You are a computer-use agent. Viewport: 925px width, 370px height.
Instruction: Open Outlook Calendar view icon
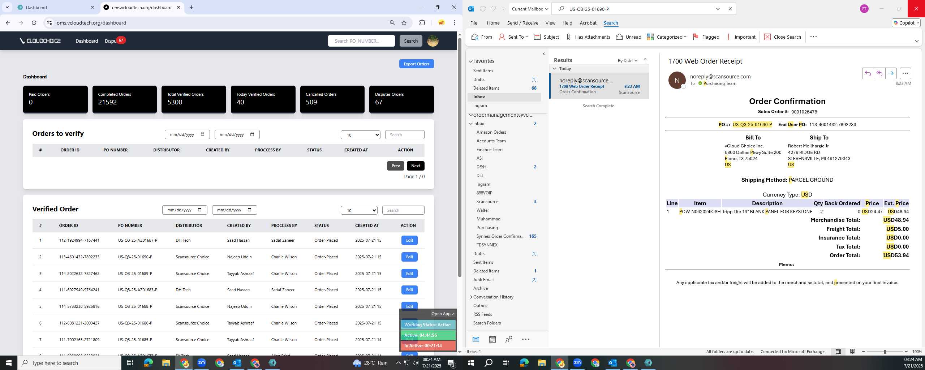492,339
